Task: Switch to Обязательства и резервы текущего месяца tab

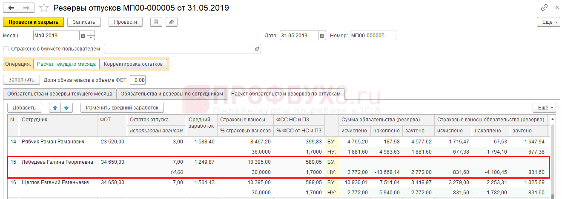Action: pos(60,93)
